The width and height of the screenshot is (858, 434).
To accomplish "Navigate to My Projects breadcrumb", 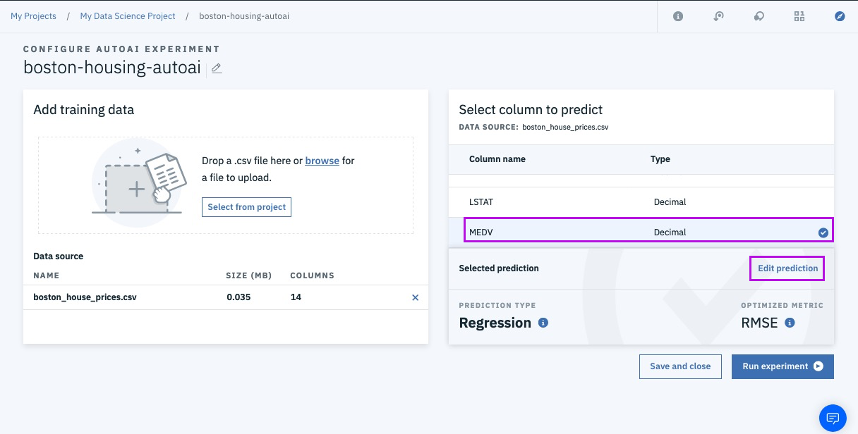I will (33, 16).
